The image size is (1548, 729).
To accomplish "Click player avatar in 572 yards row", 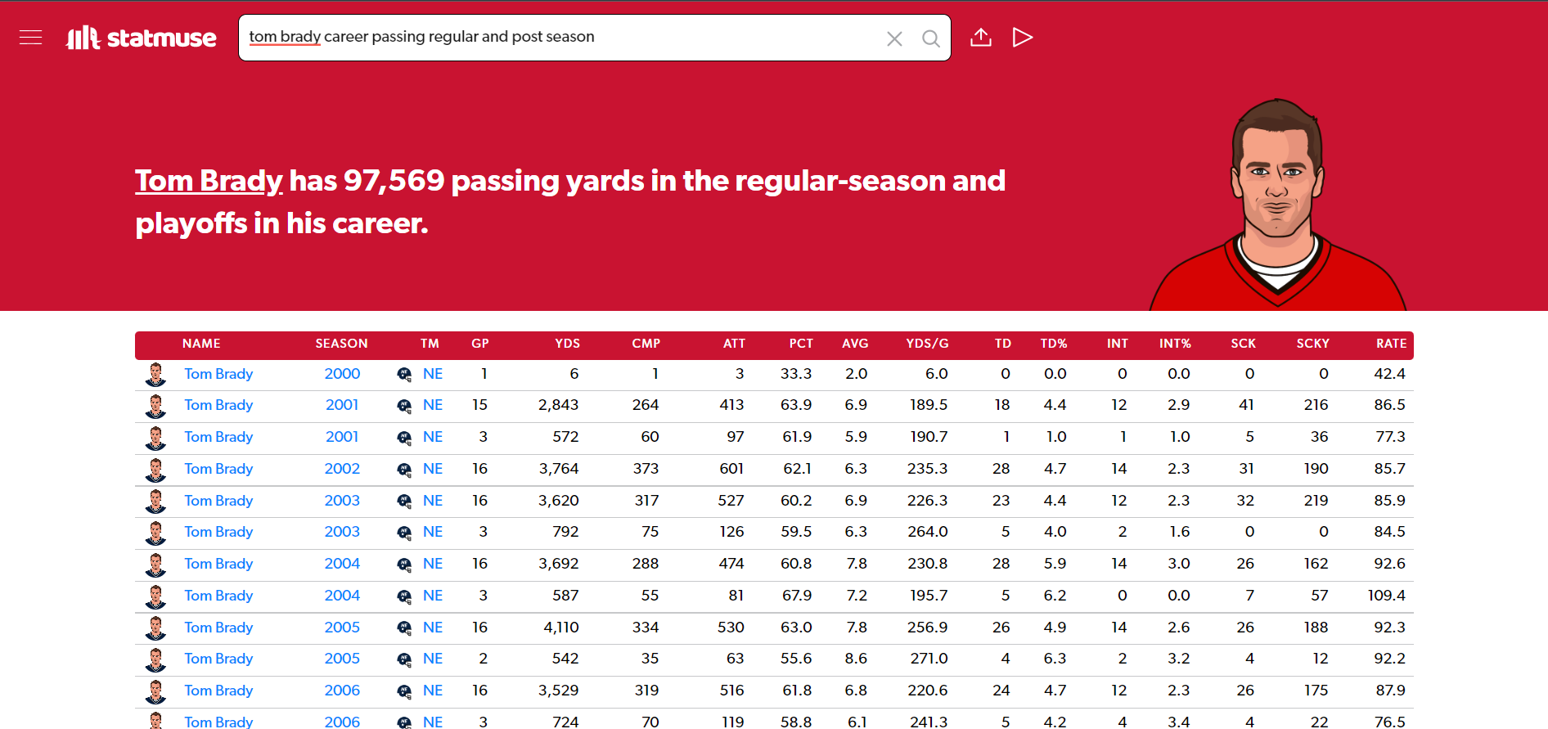I will [x=155, y=438].
